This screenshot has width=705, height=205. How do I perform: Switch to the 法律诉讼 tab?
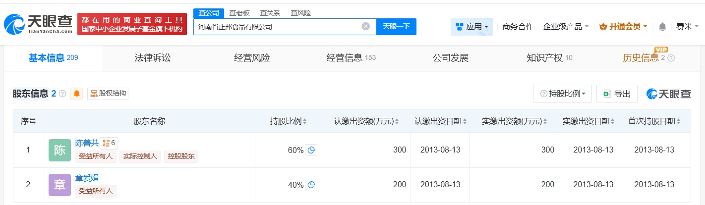[x=153, y=58]
